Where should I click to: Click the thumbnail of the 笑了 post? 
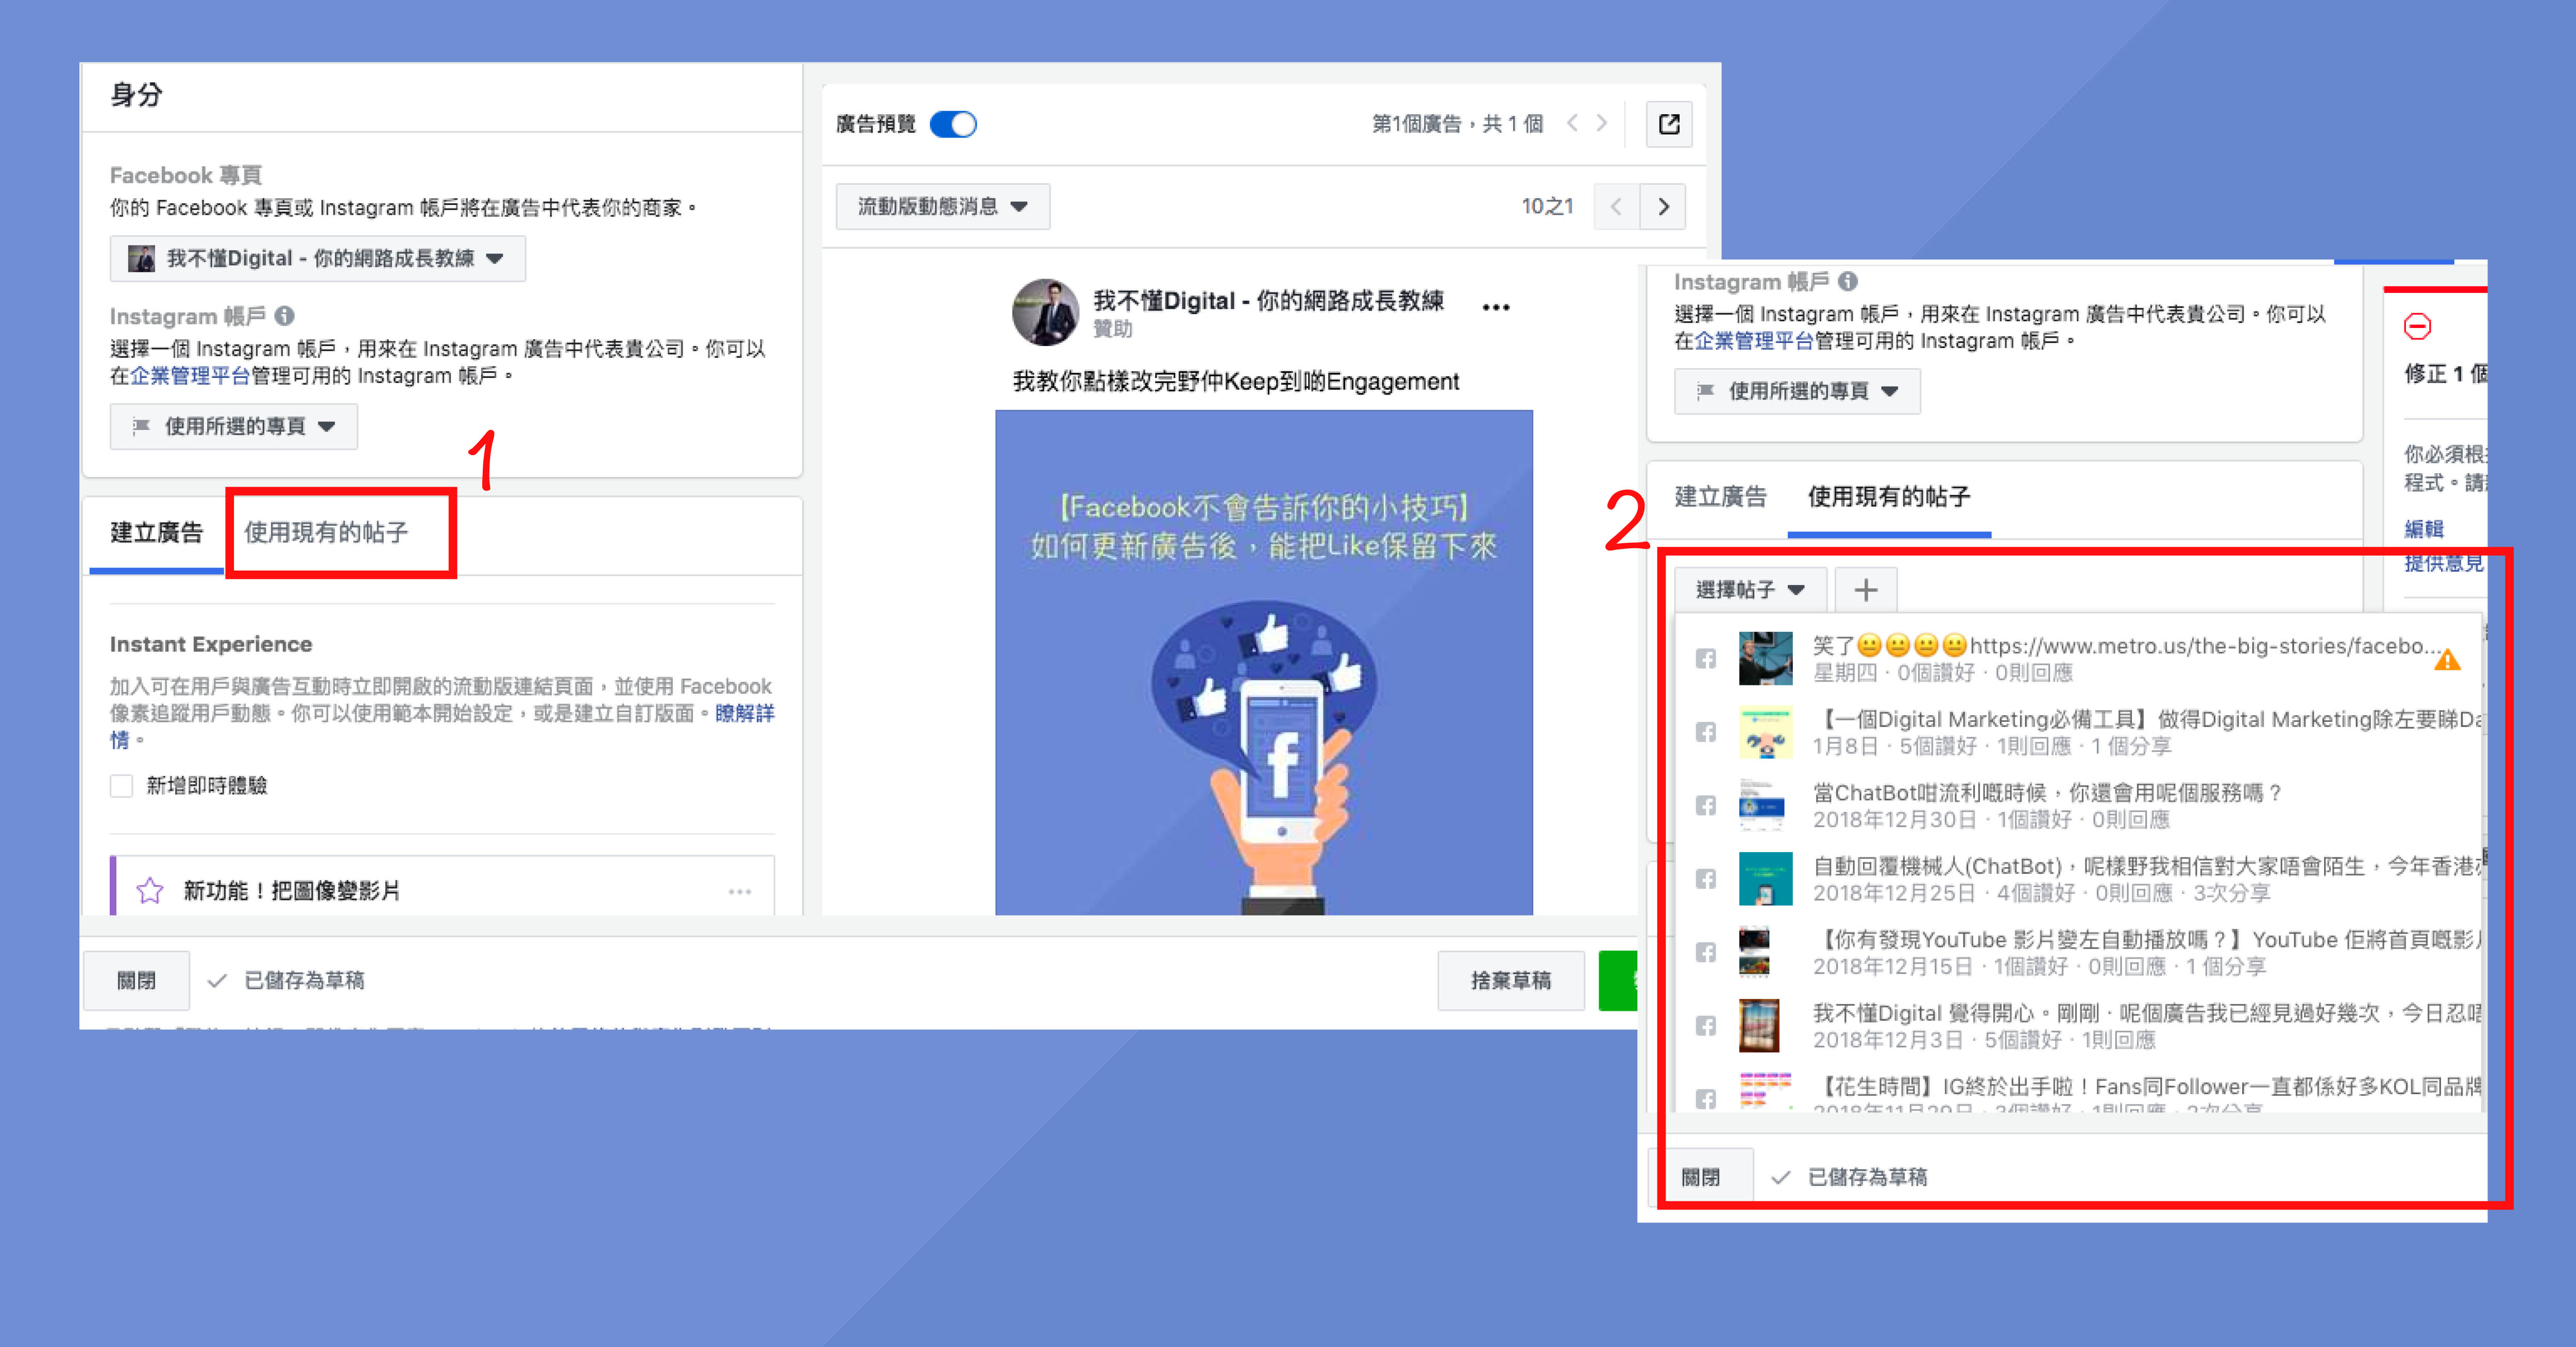tap(1765, 659)
